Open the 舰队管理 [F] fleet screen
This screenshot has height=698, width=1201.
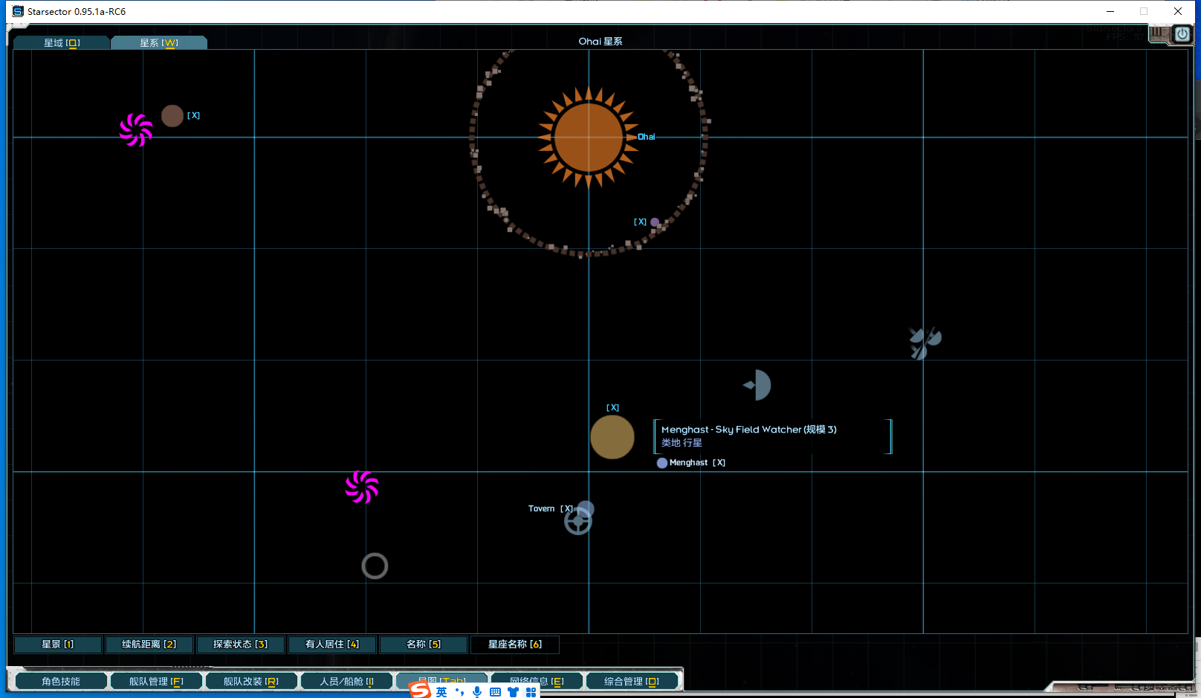(x=156, y=682)
